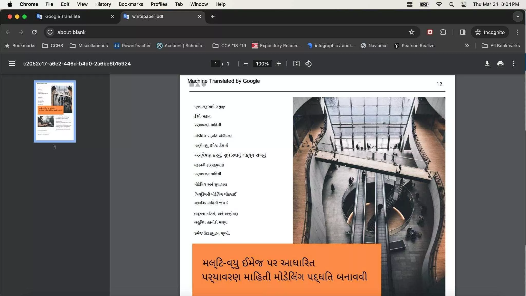Zoom in on the PDF
Viewport: 526px width, 296px height.
click(x=278, y=63)
